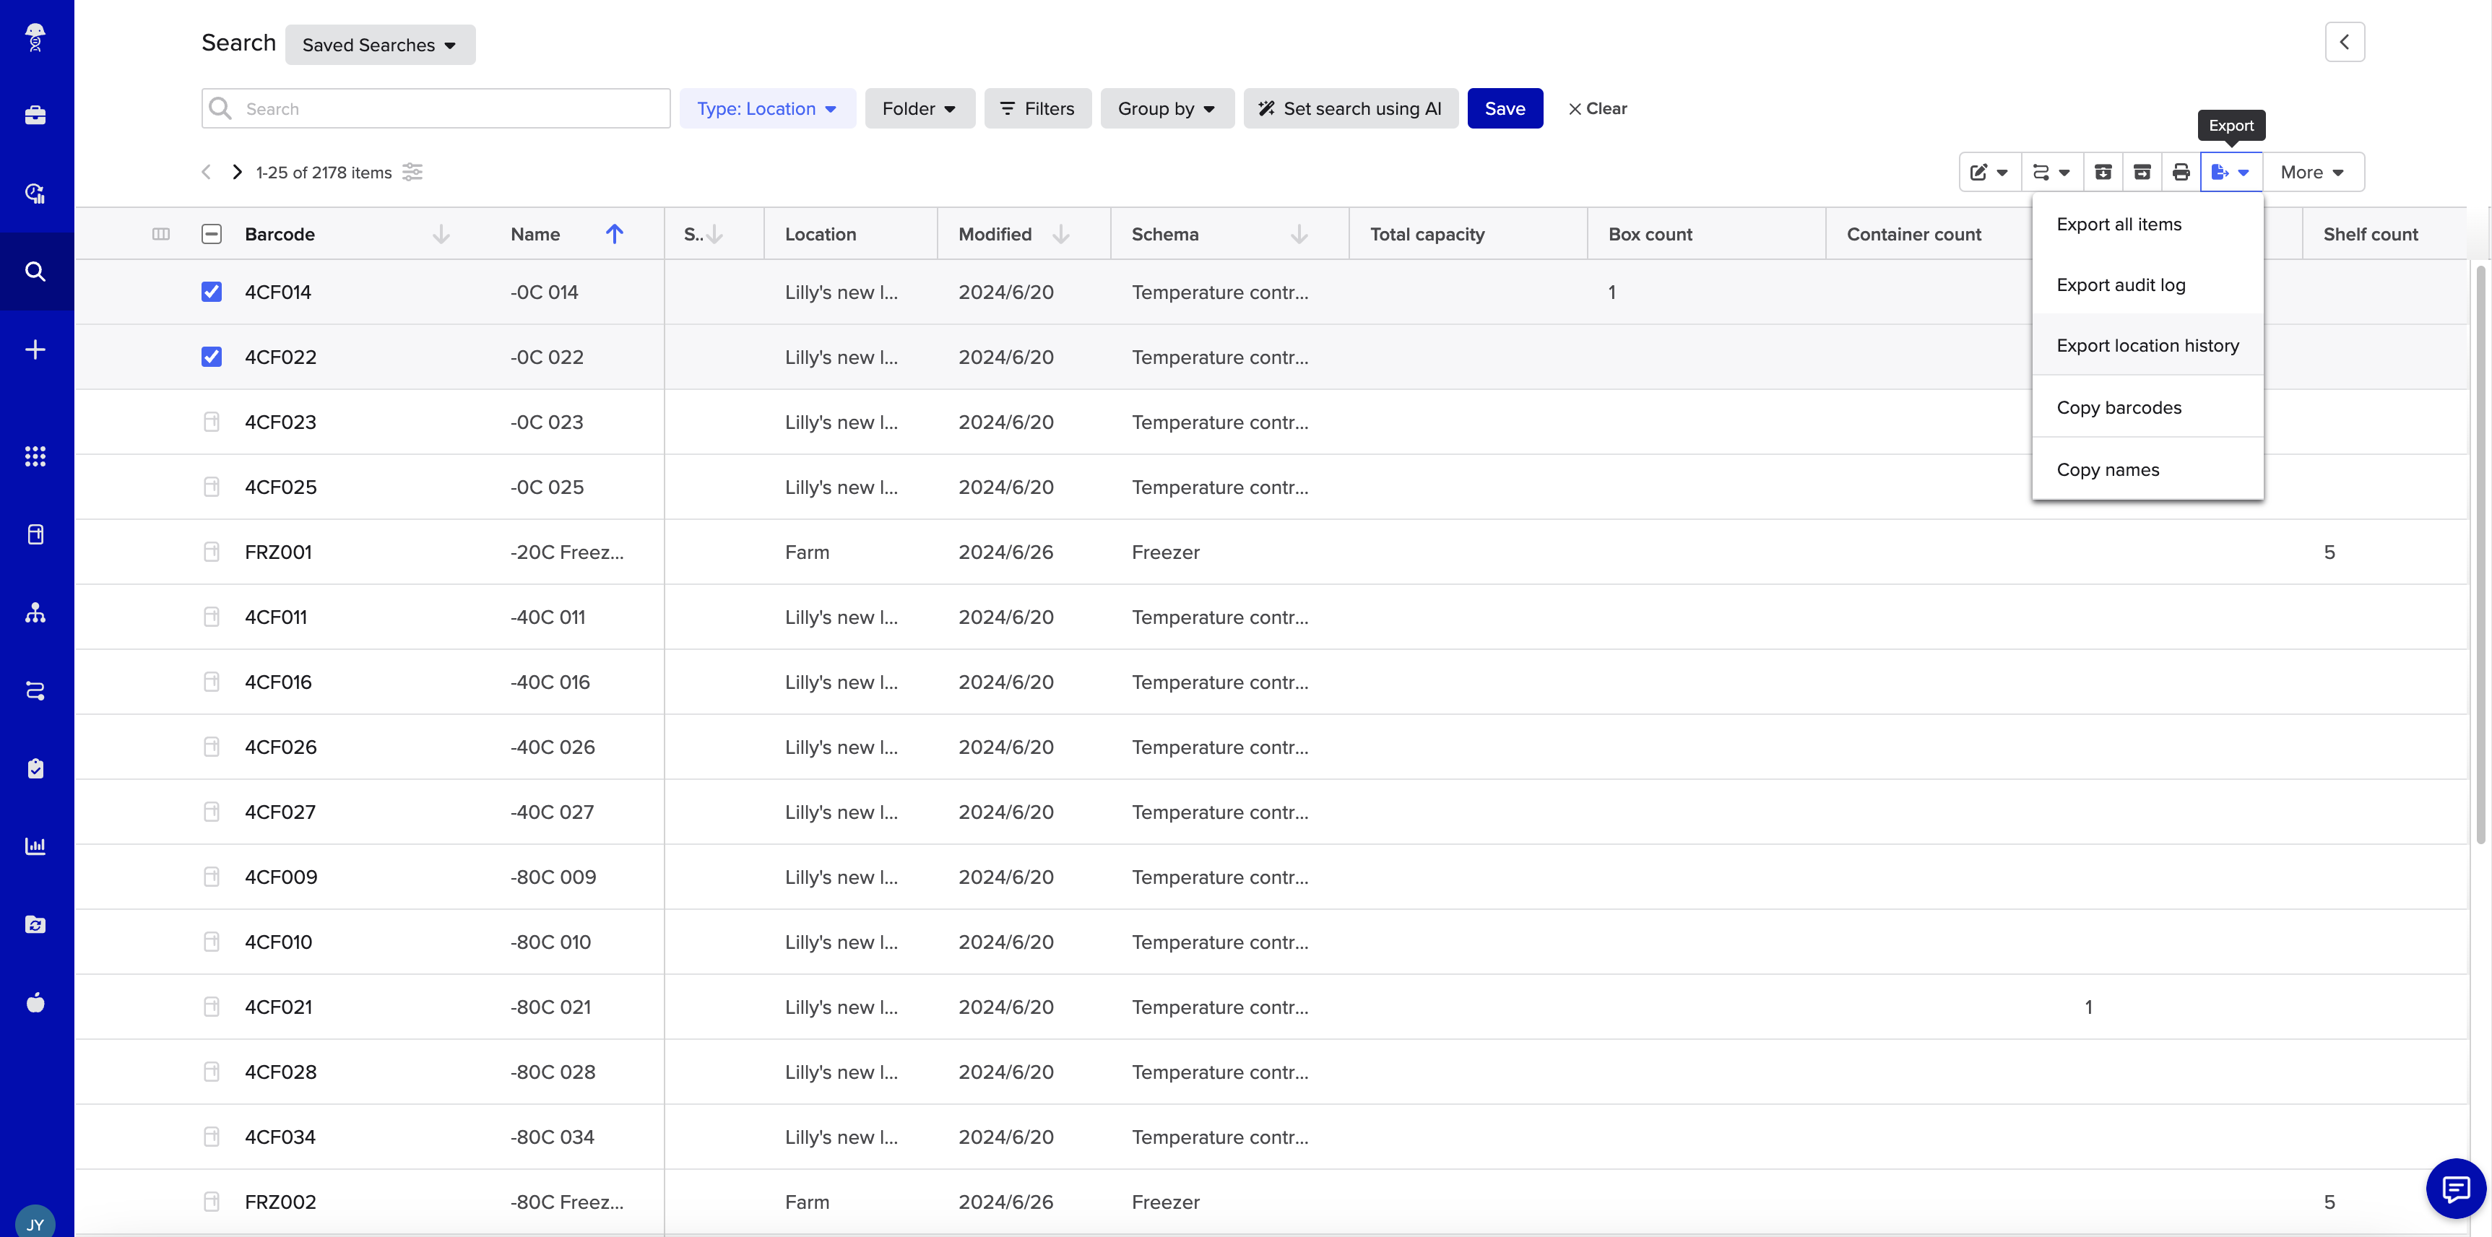Image resolution: width=2492 pixels, height=1237 pixels.
Task: Open column chooser icon in table header
Action: coord(162,234)
